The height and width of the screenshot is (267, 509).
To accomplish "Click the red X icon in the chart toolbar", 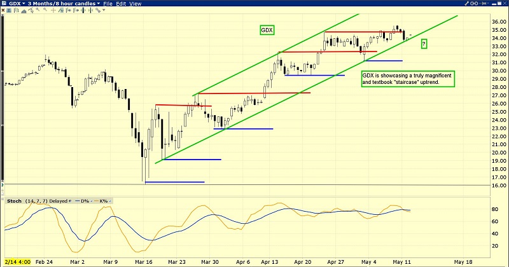I will coord(3,10).
